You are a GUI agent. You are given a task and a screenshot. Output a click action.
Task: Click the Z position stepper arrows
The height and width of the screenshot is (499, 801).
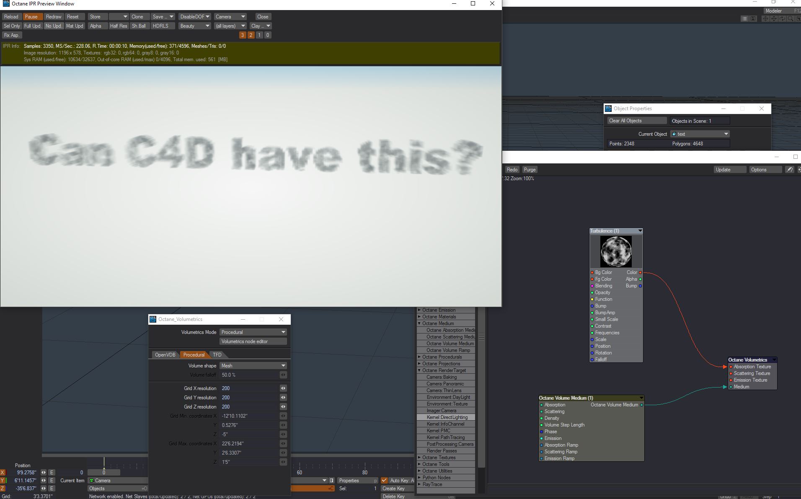click(44, 489)
